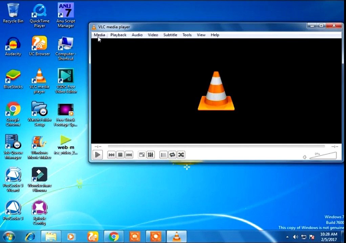Viewport: 346px width, 243px height.
Task: Open Internet Explorer from taskbar
Action: [30, 237]
